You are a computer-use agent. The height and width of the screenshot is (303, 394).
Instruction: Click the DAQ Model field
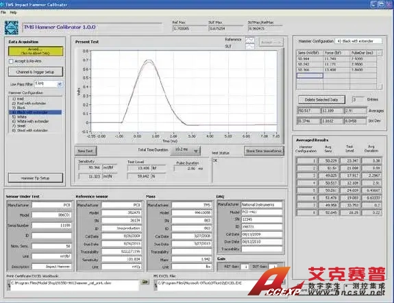[x=262, y=212]
